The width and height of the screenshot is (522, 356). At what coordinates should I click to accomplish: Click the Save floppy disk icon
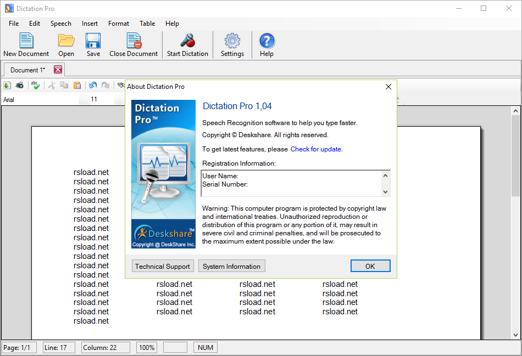(x=93, y=41)
